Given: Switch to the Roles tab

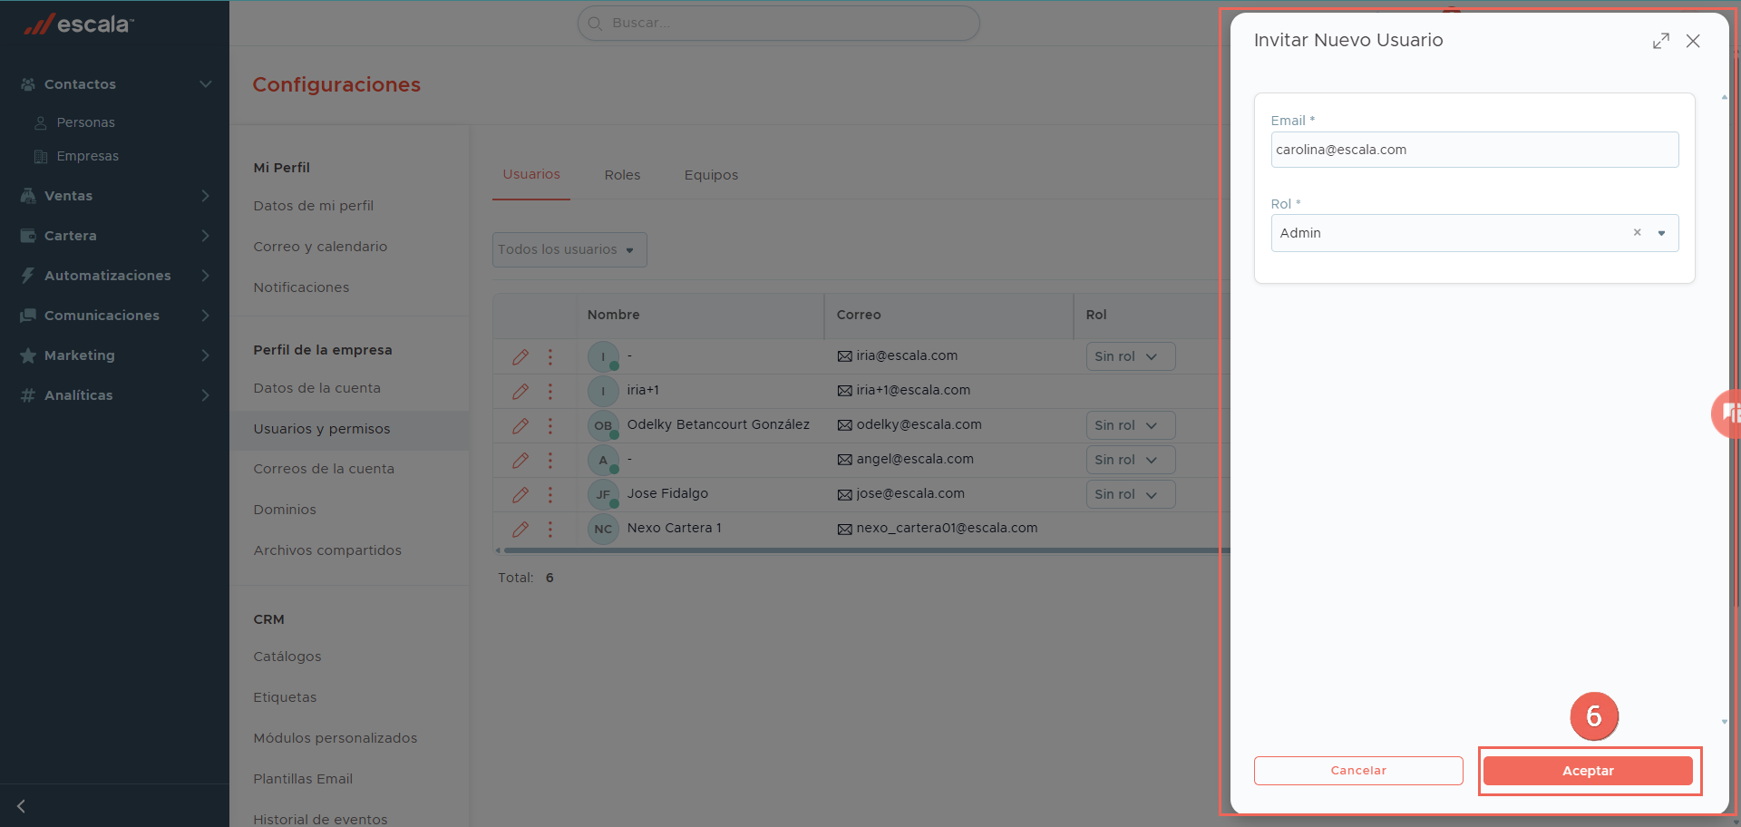Looking at the screenshot, I should (623, 175).
